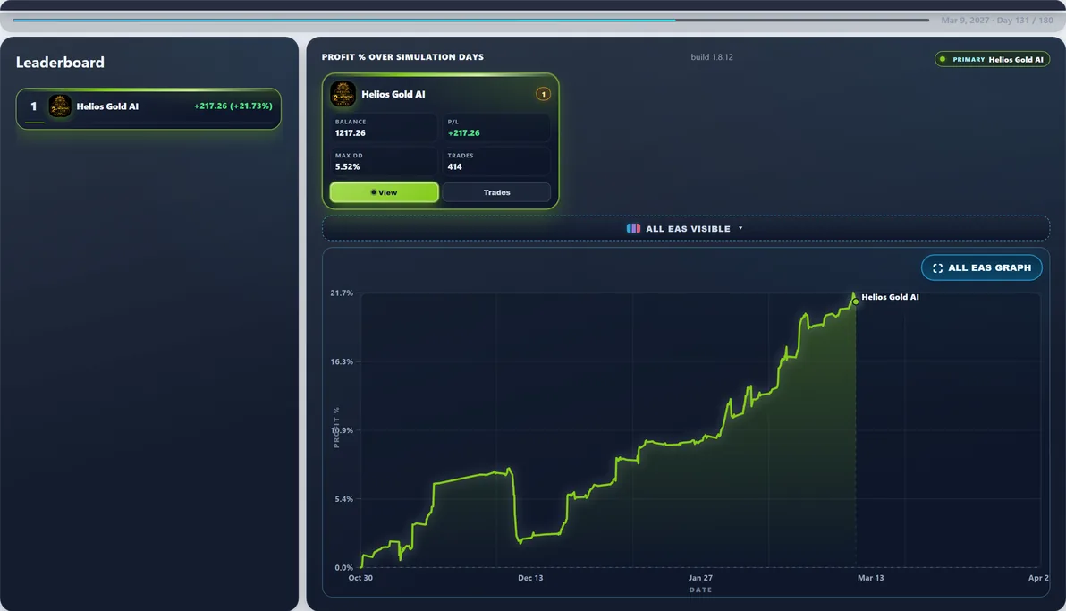Click the P/L value +217.26 on card
This screenshot has height=611, width=1066.
coord(463,132)
